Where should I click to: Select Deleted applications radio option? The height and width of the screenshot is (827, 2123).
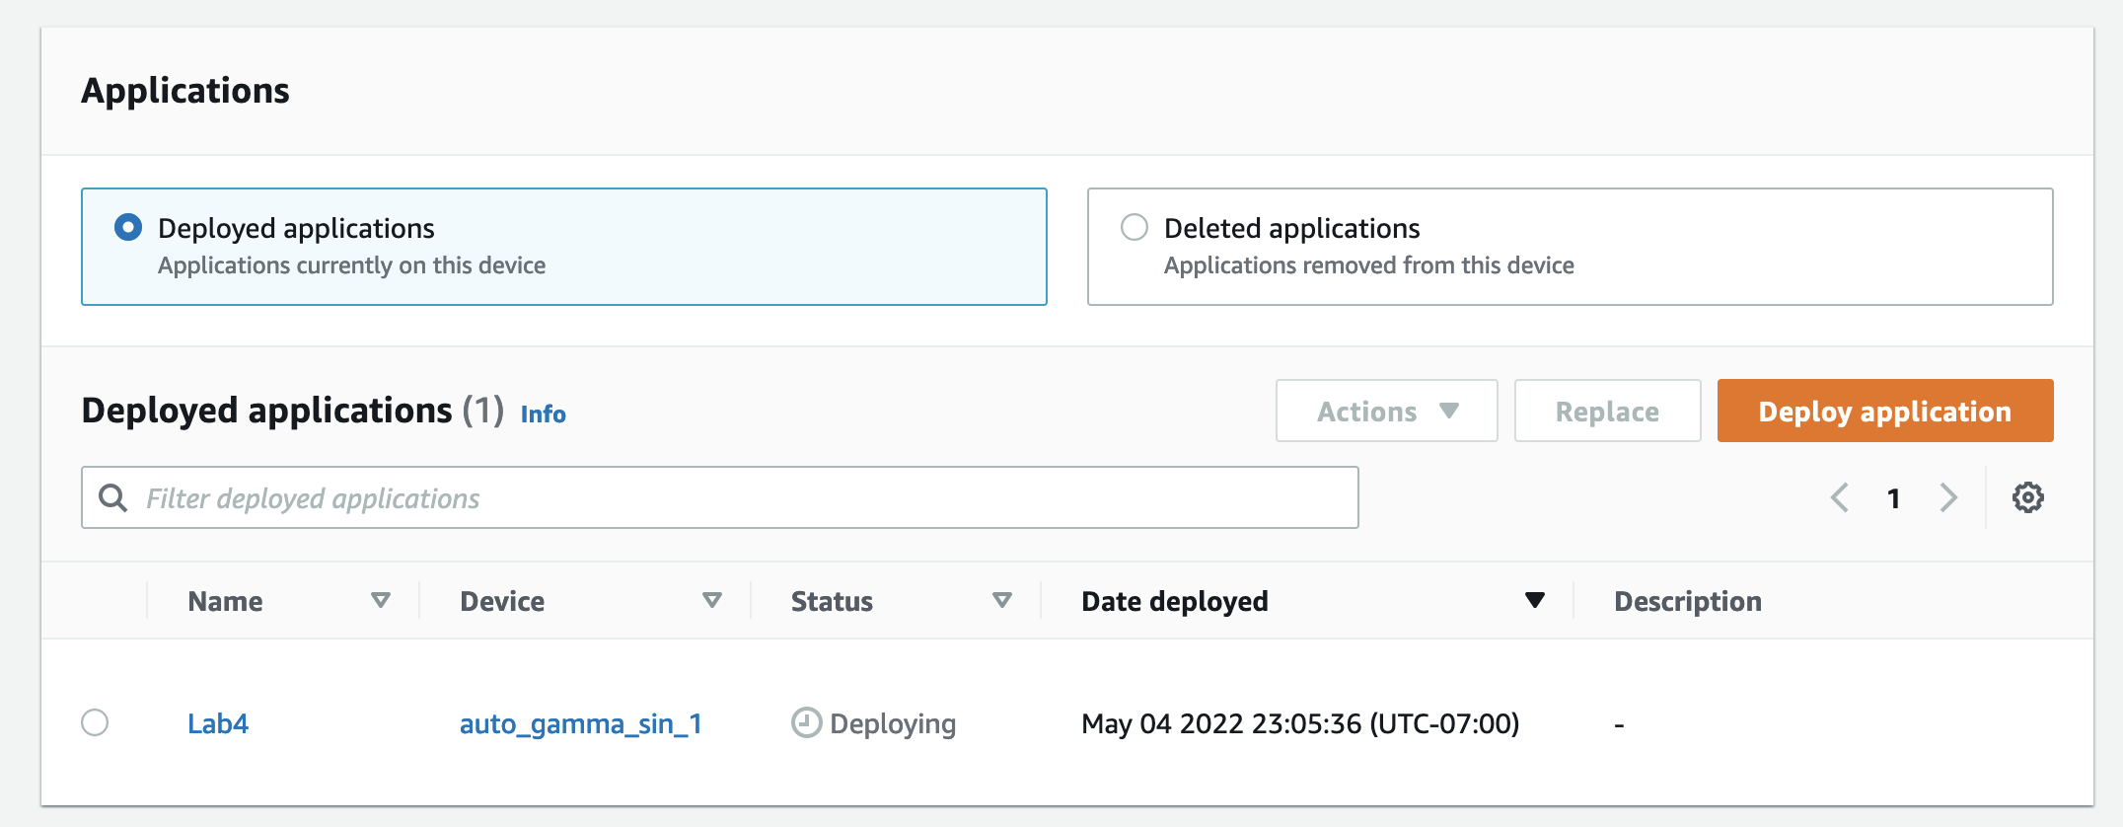coord(1135,227)
